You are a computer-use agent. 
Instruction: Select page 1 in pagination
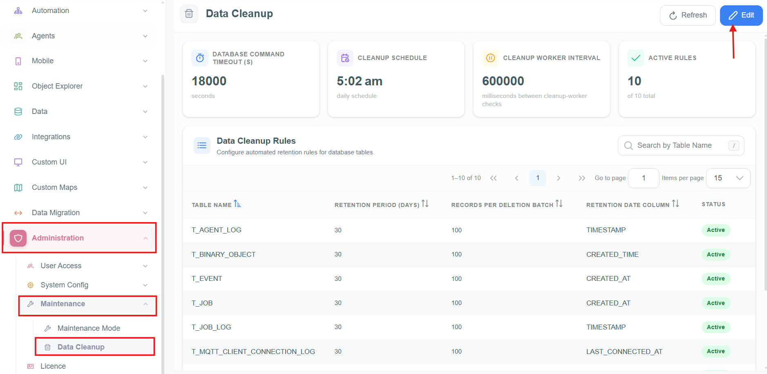click(538, 178)
